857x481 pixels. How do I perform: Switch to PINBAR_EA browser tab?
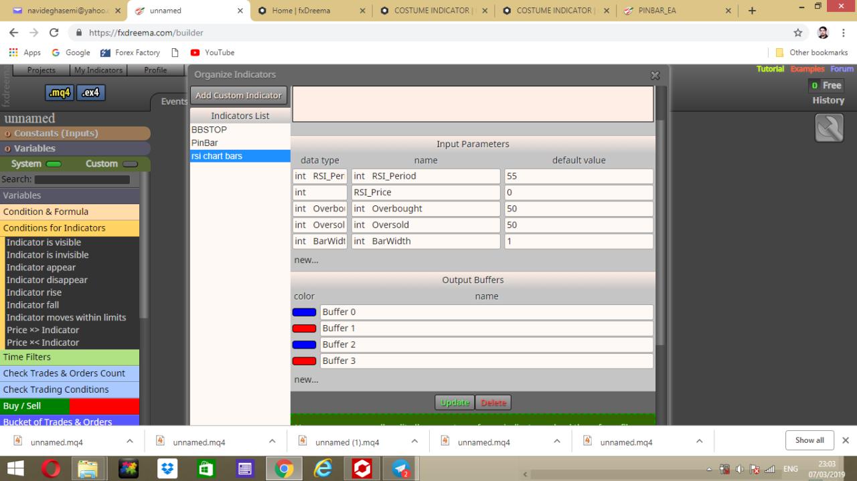pos(676,11)
